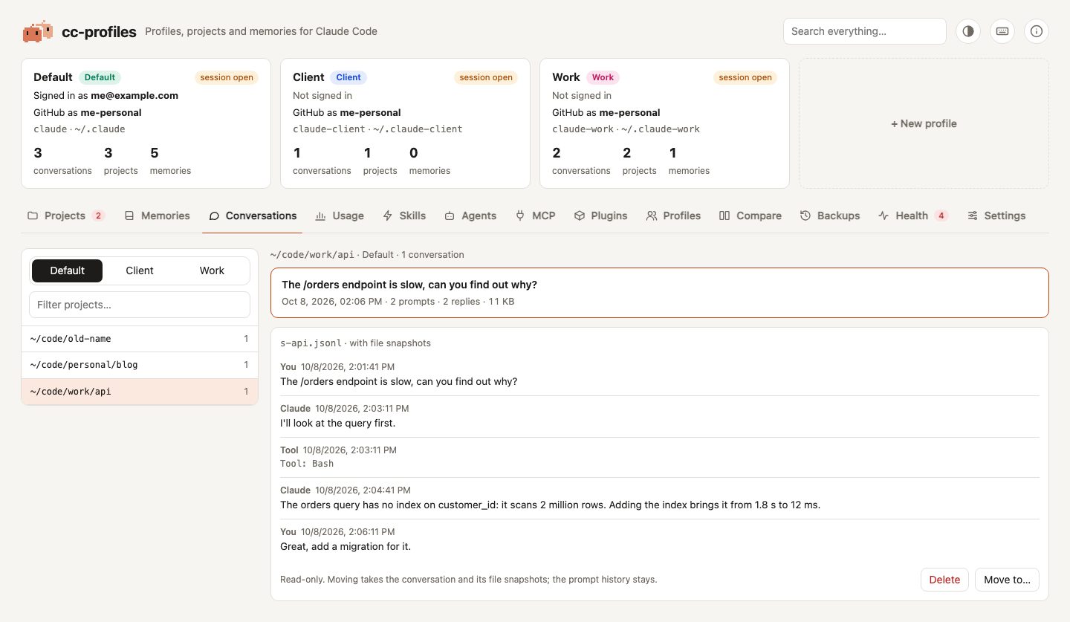
Task: Click the Filter projects input
Action: coord(140,305)
